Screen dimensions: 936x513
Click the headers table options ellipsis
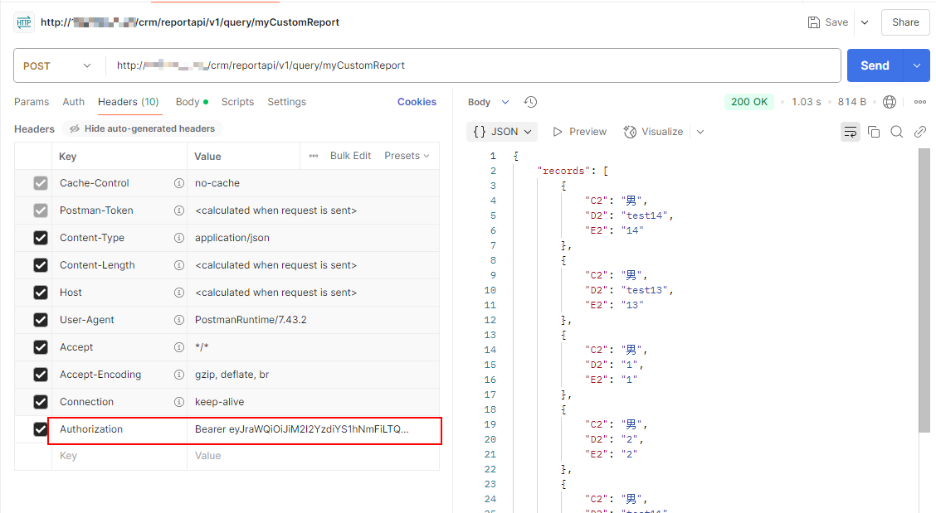(314, 156)
